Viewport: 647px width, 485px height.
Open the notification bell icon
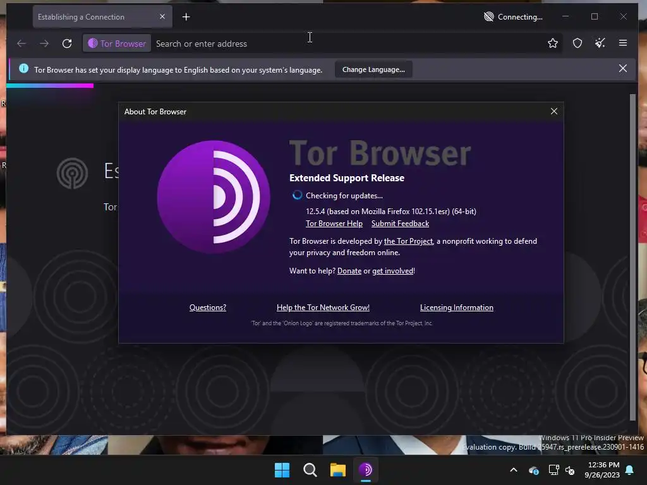coord(630,470)
